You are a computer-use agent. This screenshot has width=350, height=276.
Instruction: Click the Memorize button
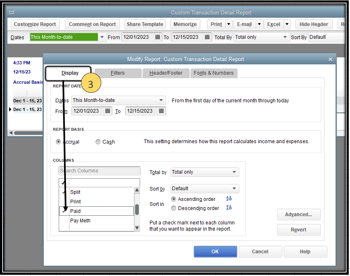point(185,24)
